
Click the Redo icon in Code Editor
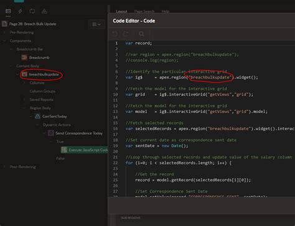(126, 34)
